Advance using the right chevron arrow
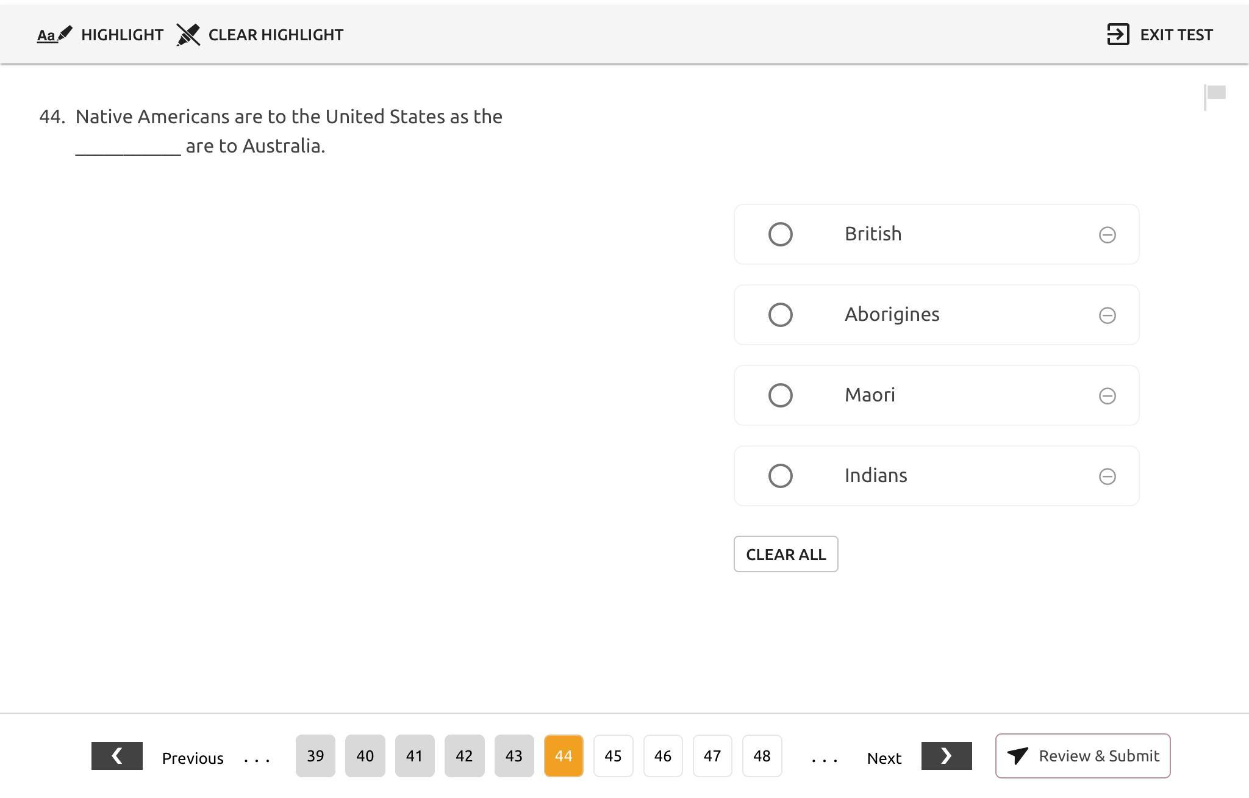 coord(946,756)
